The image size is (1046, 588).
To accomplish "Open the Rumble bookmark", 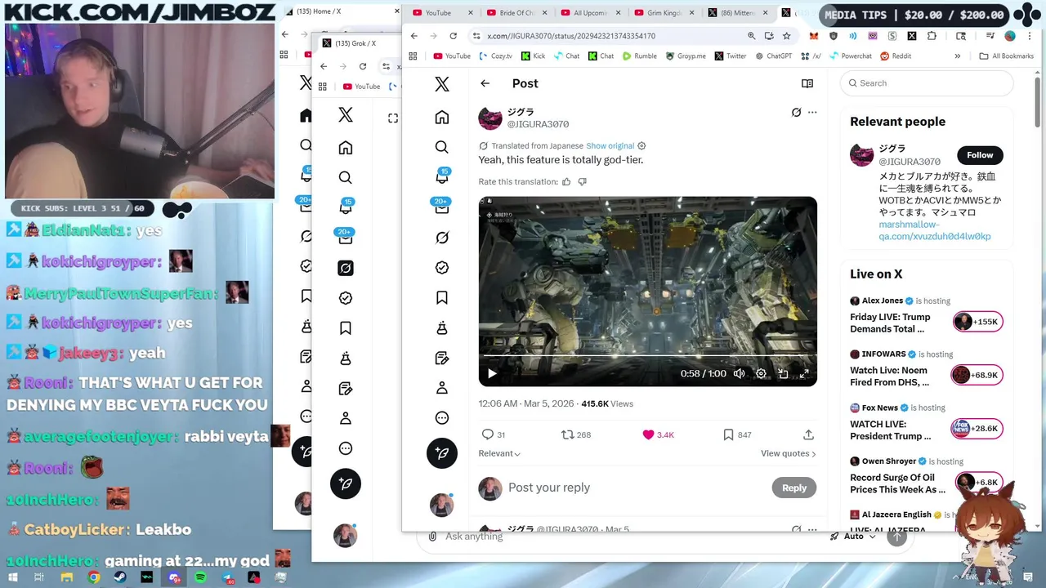I will (x=638, y=56).
